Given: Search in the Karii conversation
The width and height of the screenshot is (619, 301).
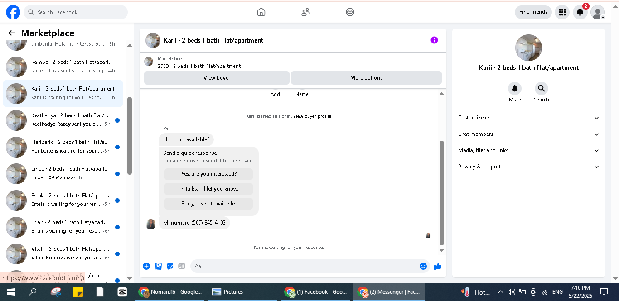Looking at the screenshot, I should [541, 88].
